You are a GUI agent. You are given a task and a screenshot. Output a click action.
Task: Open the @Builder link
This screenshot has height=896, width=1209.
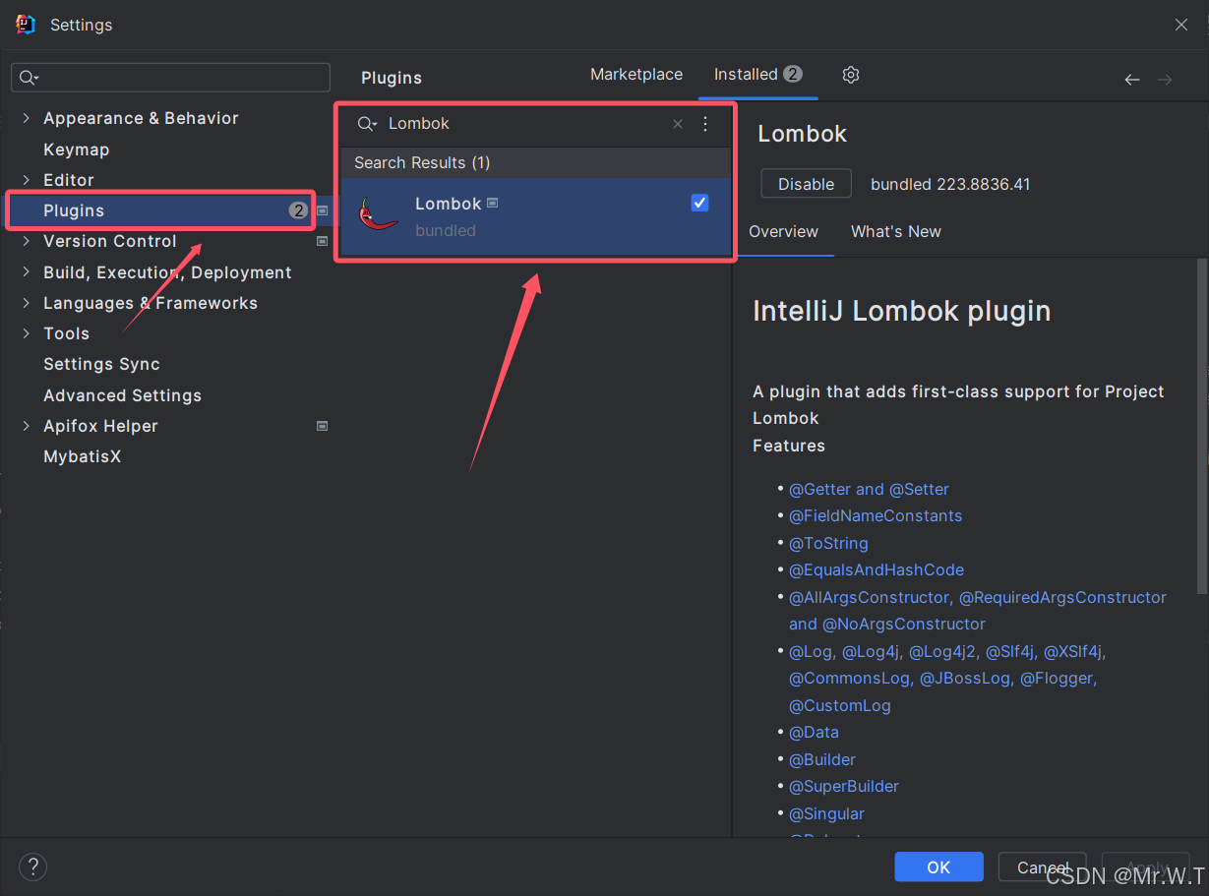coord(822,759)
